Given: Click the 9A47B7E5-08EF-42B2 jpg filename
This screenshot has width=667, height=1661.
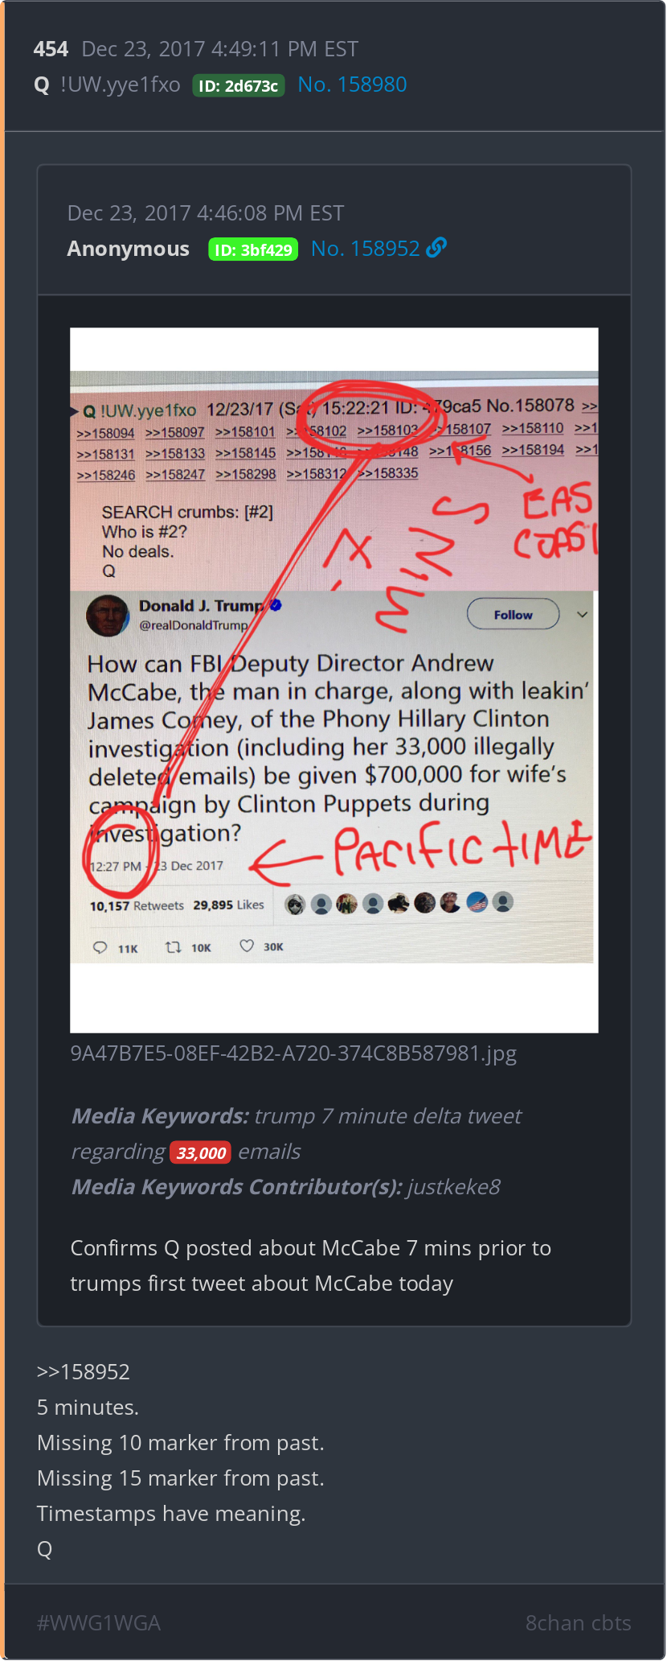Looking at the screenshot, I should (x=293, y=1053).
